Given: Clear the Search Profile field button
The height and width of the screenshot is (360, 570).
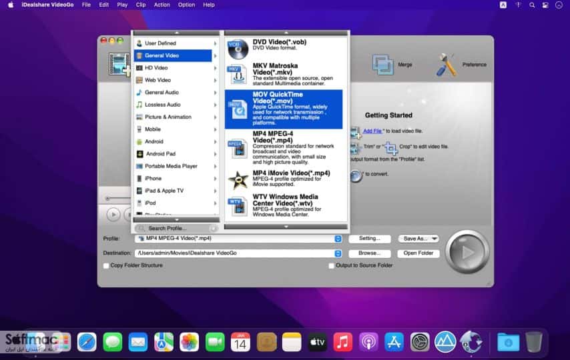Looking at the screenshot, I should [214, 229].
